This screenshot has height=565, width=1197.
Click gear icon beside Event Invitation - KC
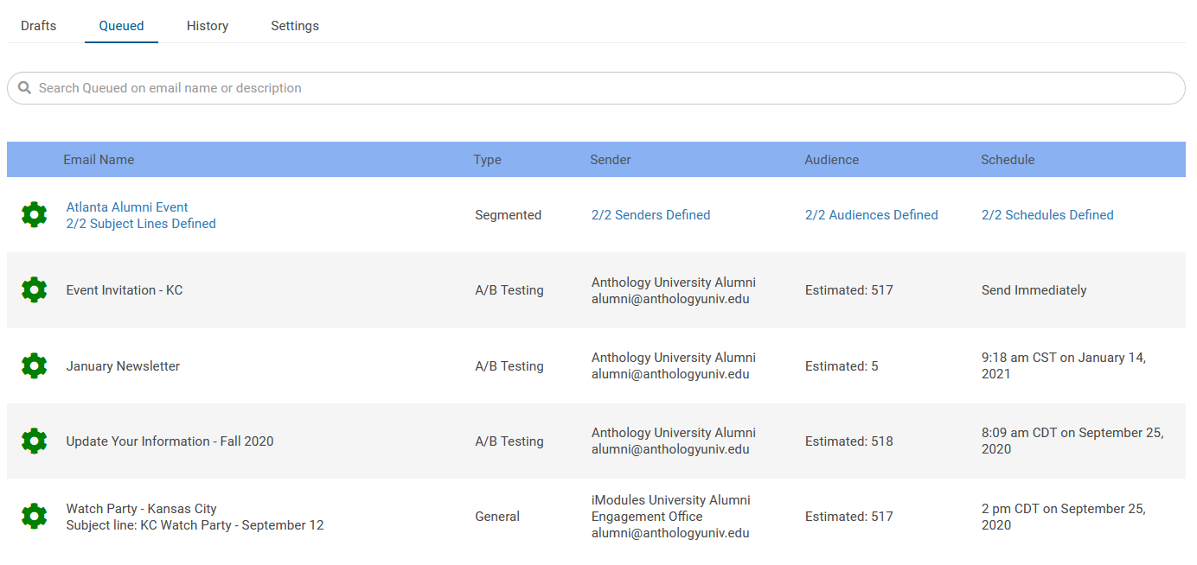[34, 290]
